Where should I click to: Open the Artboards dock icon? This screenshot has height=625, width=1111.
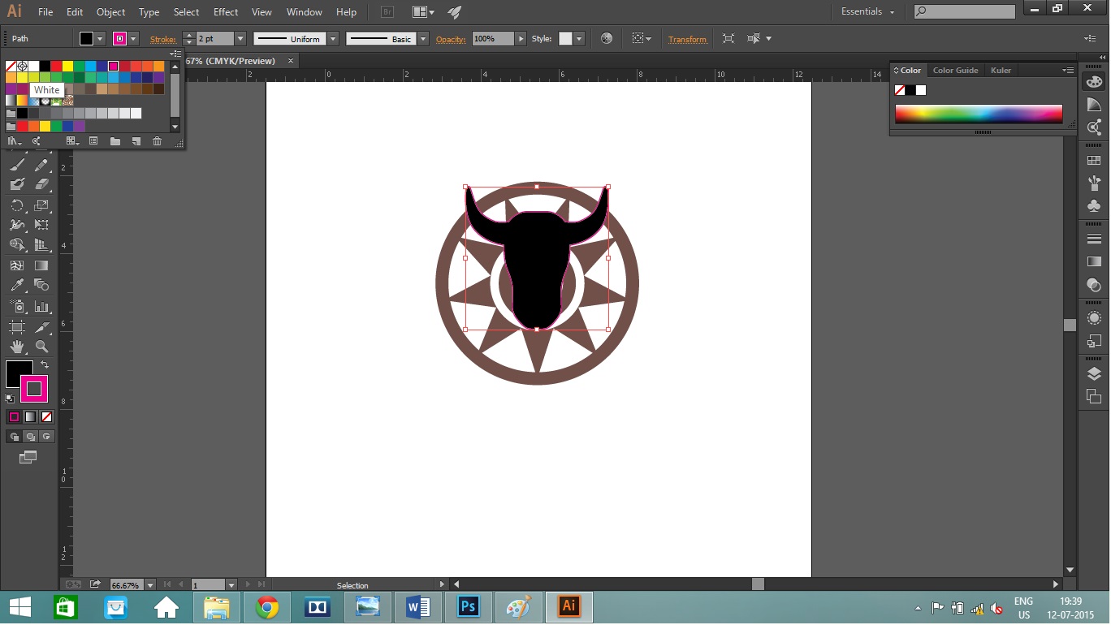[x=1094, y=396]
